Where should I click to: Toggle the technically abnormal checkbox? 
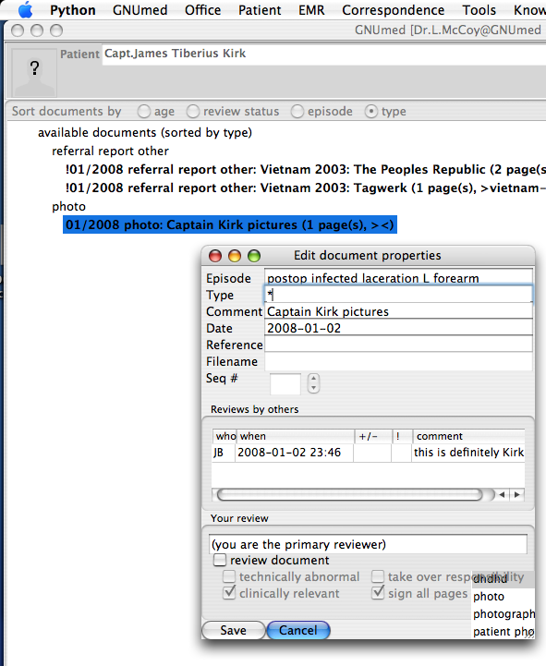(229, 576)
